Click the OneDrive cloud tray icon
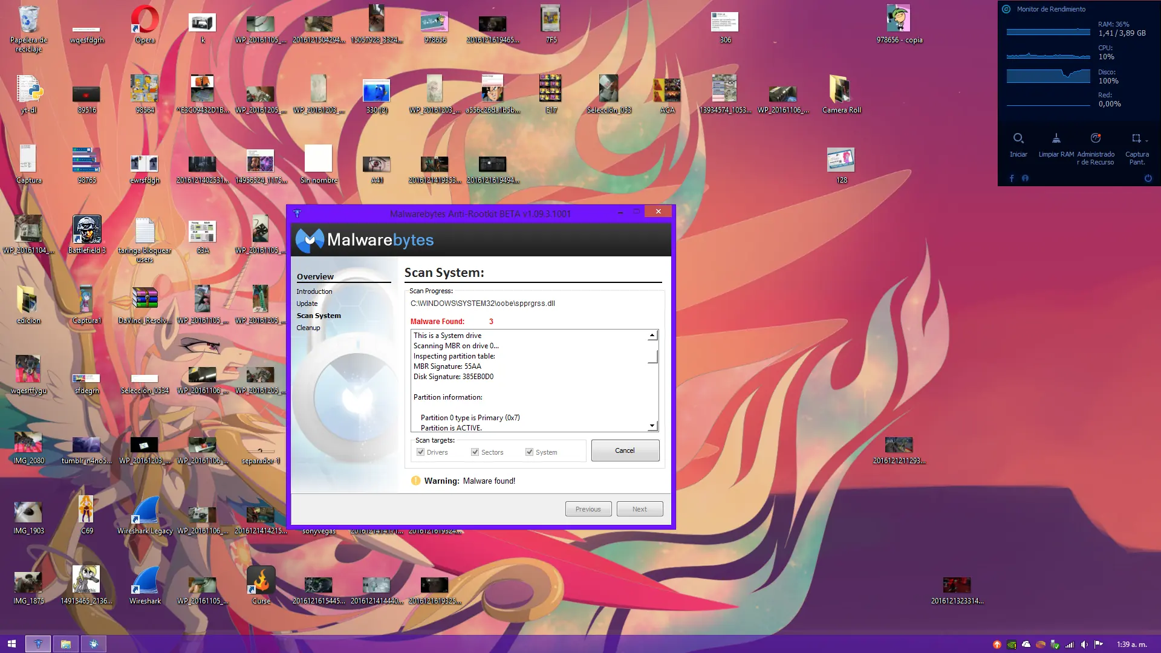 coord(1026,645)
